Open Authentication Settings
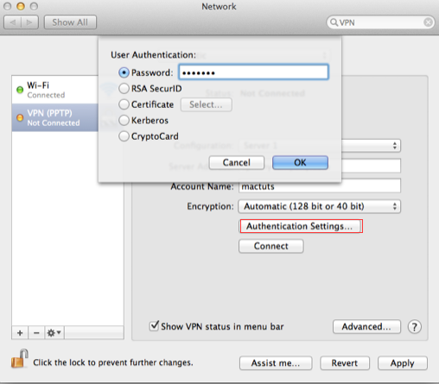This screenshot has width=439, height=384. click(301, 226)
